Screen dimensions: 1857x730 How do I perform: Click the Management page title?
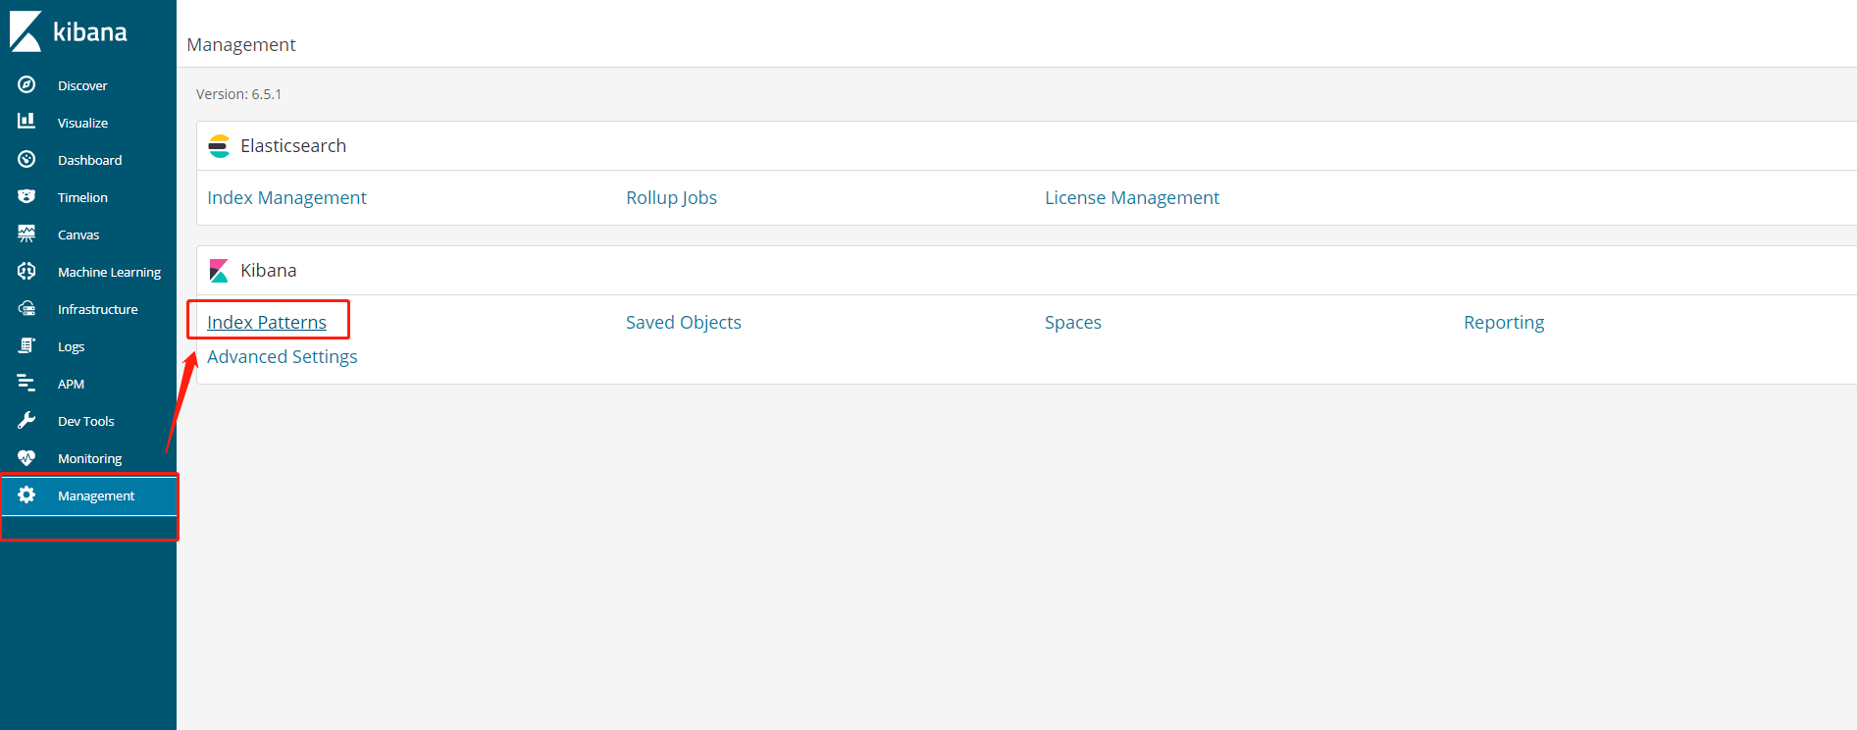(x=241, y=44)
